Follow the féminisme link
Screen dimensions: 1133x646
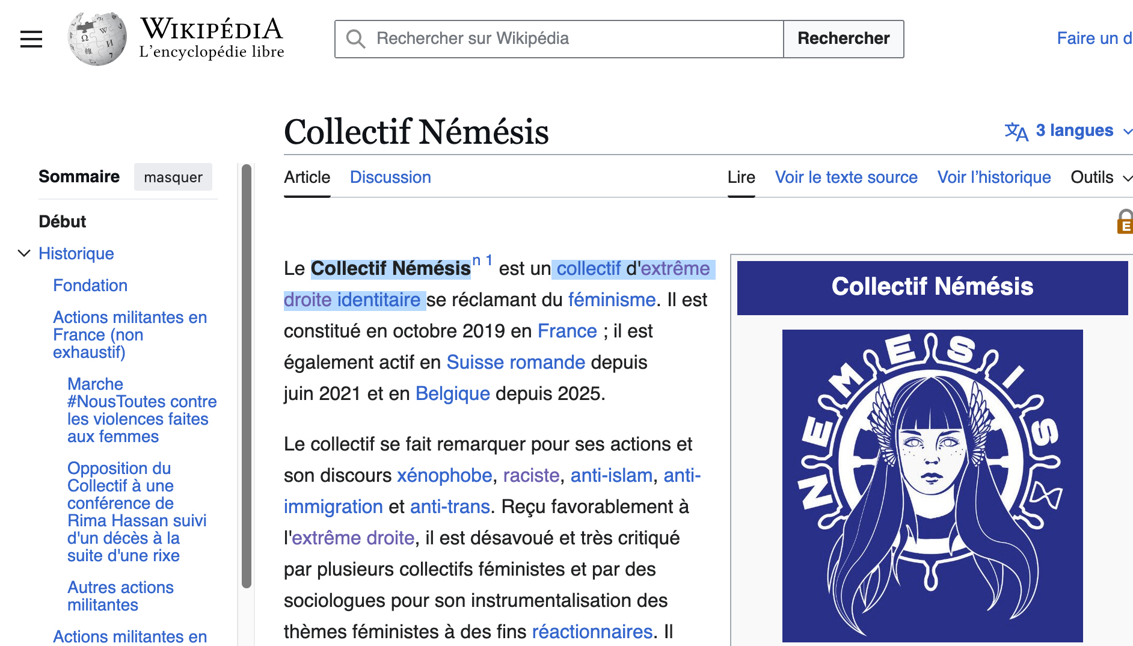[612, 300]
